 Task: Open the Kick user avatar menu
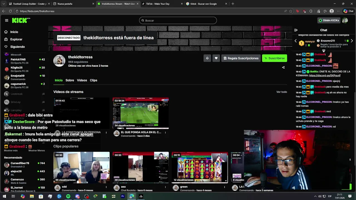pyautogui.click(x=345, y=20)
